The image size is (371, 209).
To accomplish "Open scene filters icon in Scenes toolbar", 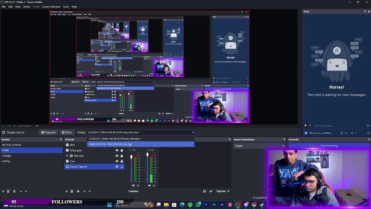I will click(x=14, y=191).
